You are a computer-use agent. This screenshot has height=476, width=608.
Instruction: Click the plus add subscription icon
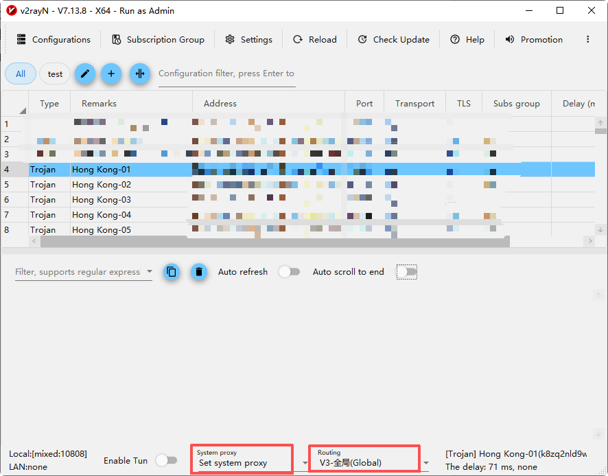point(111,73)
